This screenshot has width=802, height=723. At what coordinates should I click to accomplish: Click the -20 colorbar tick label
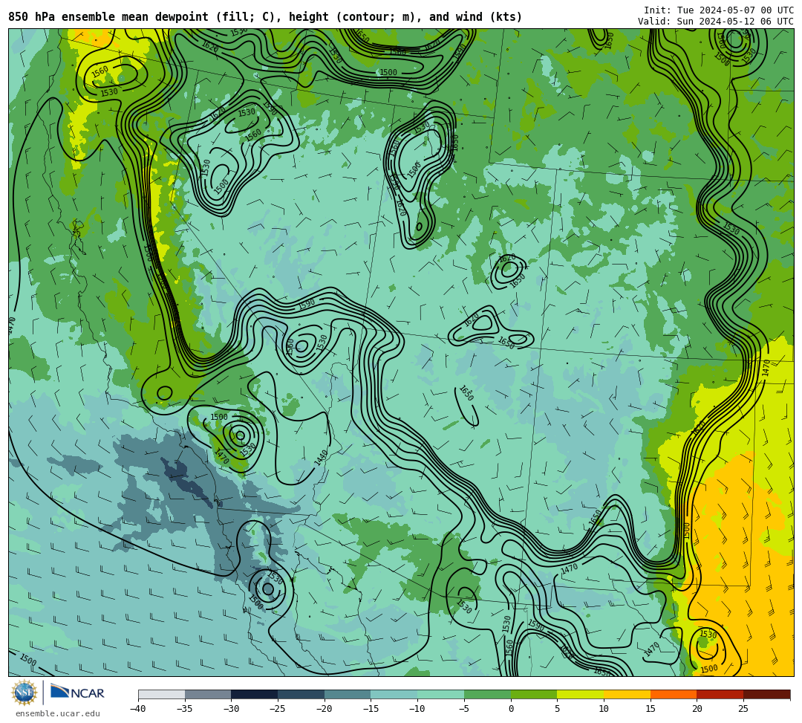[x=325, y=709]
